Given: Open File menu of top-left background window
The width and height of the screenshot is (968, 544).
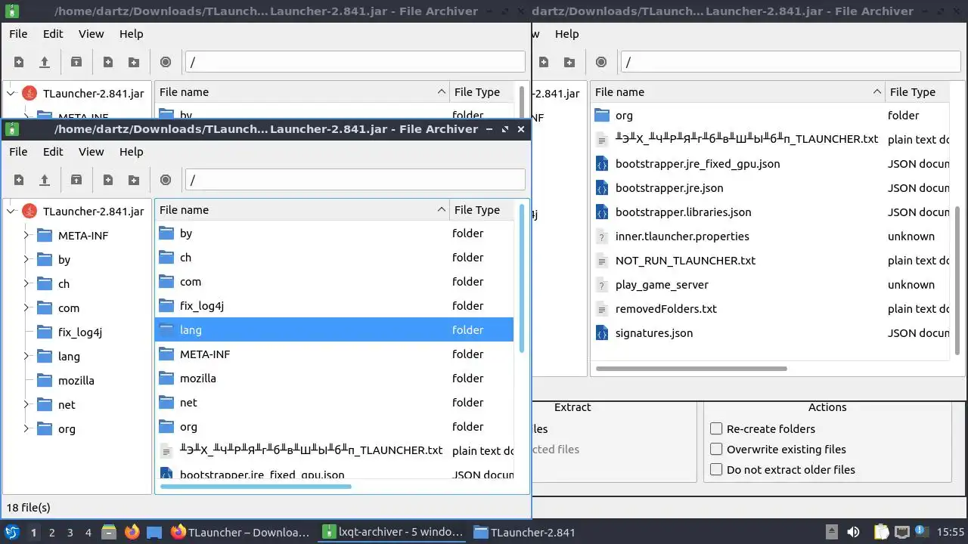Looking at the screenshot, I should click(x=18, y=34).
